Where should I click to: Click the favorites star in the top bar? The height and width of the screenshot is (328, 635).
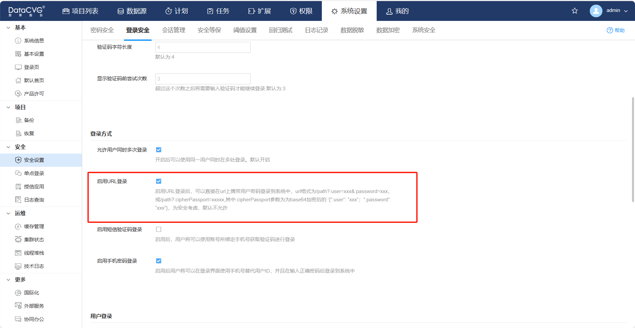[x=574, y=11]
